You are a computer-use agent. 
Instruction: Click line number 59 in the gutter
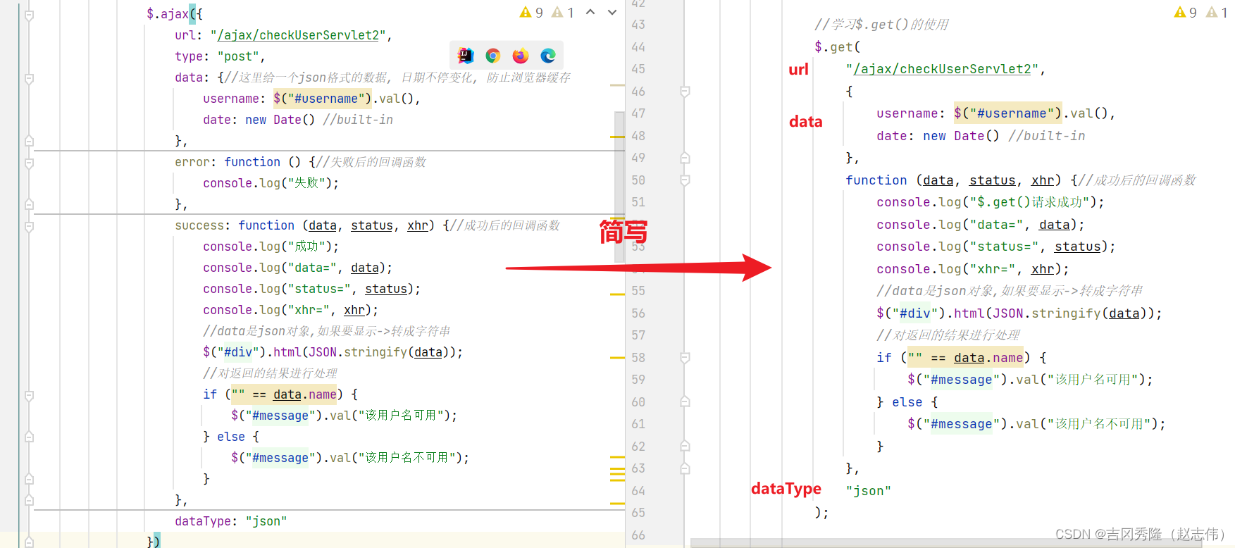click(638, 380)
